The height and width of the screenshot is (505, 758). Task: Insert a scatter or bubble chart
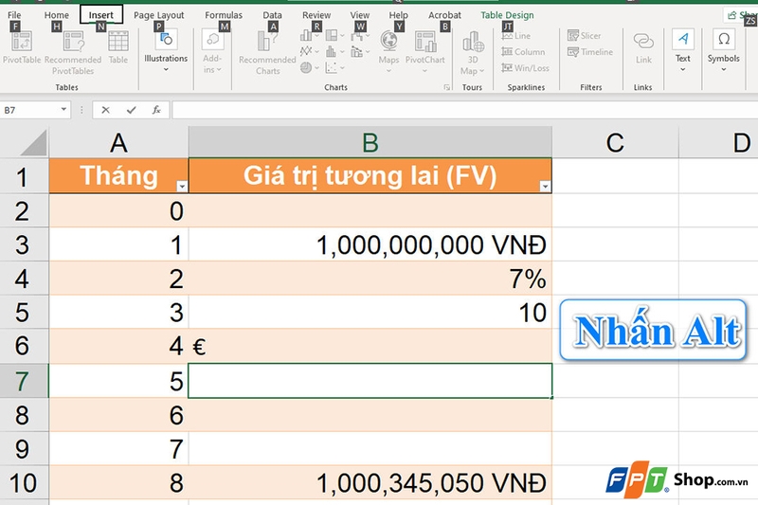pos(331,67)
